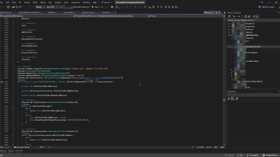Click the Solution Explorer Sync with Active Document icon
This screenshot has width=280, height=157.
pos(239,16)
